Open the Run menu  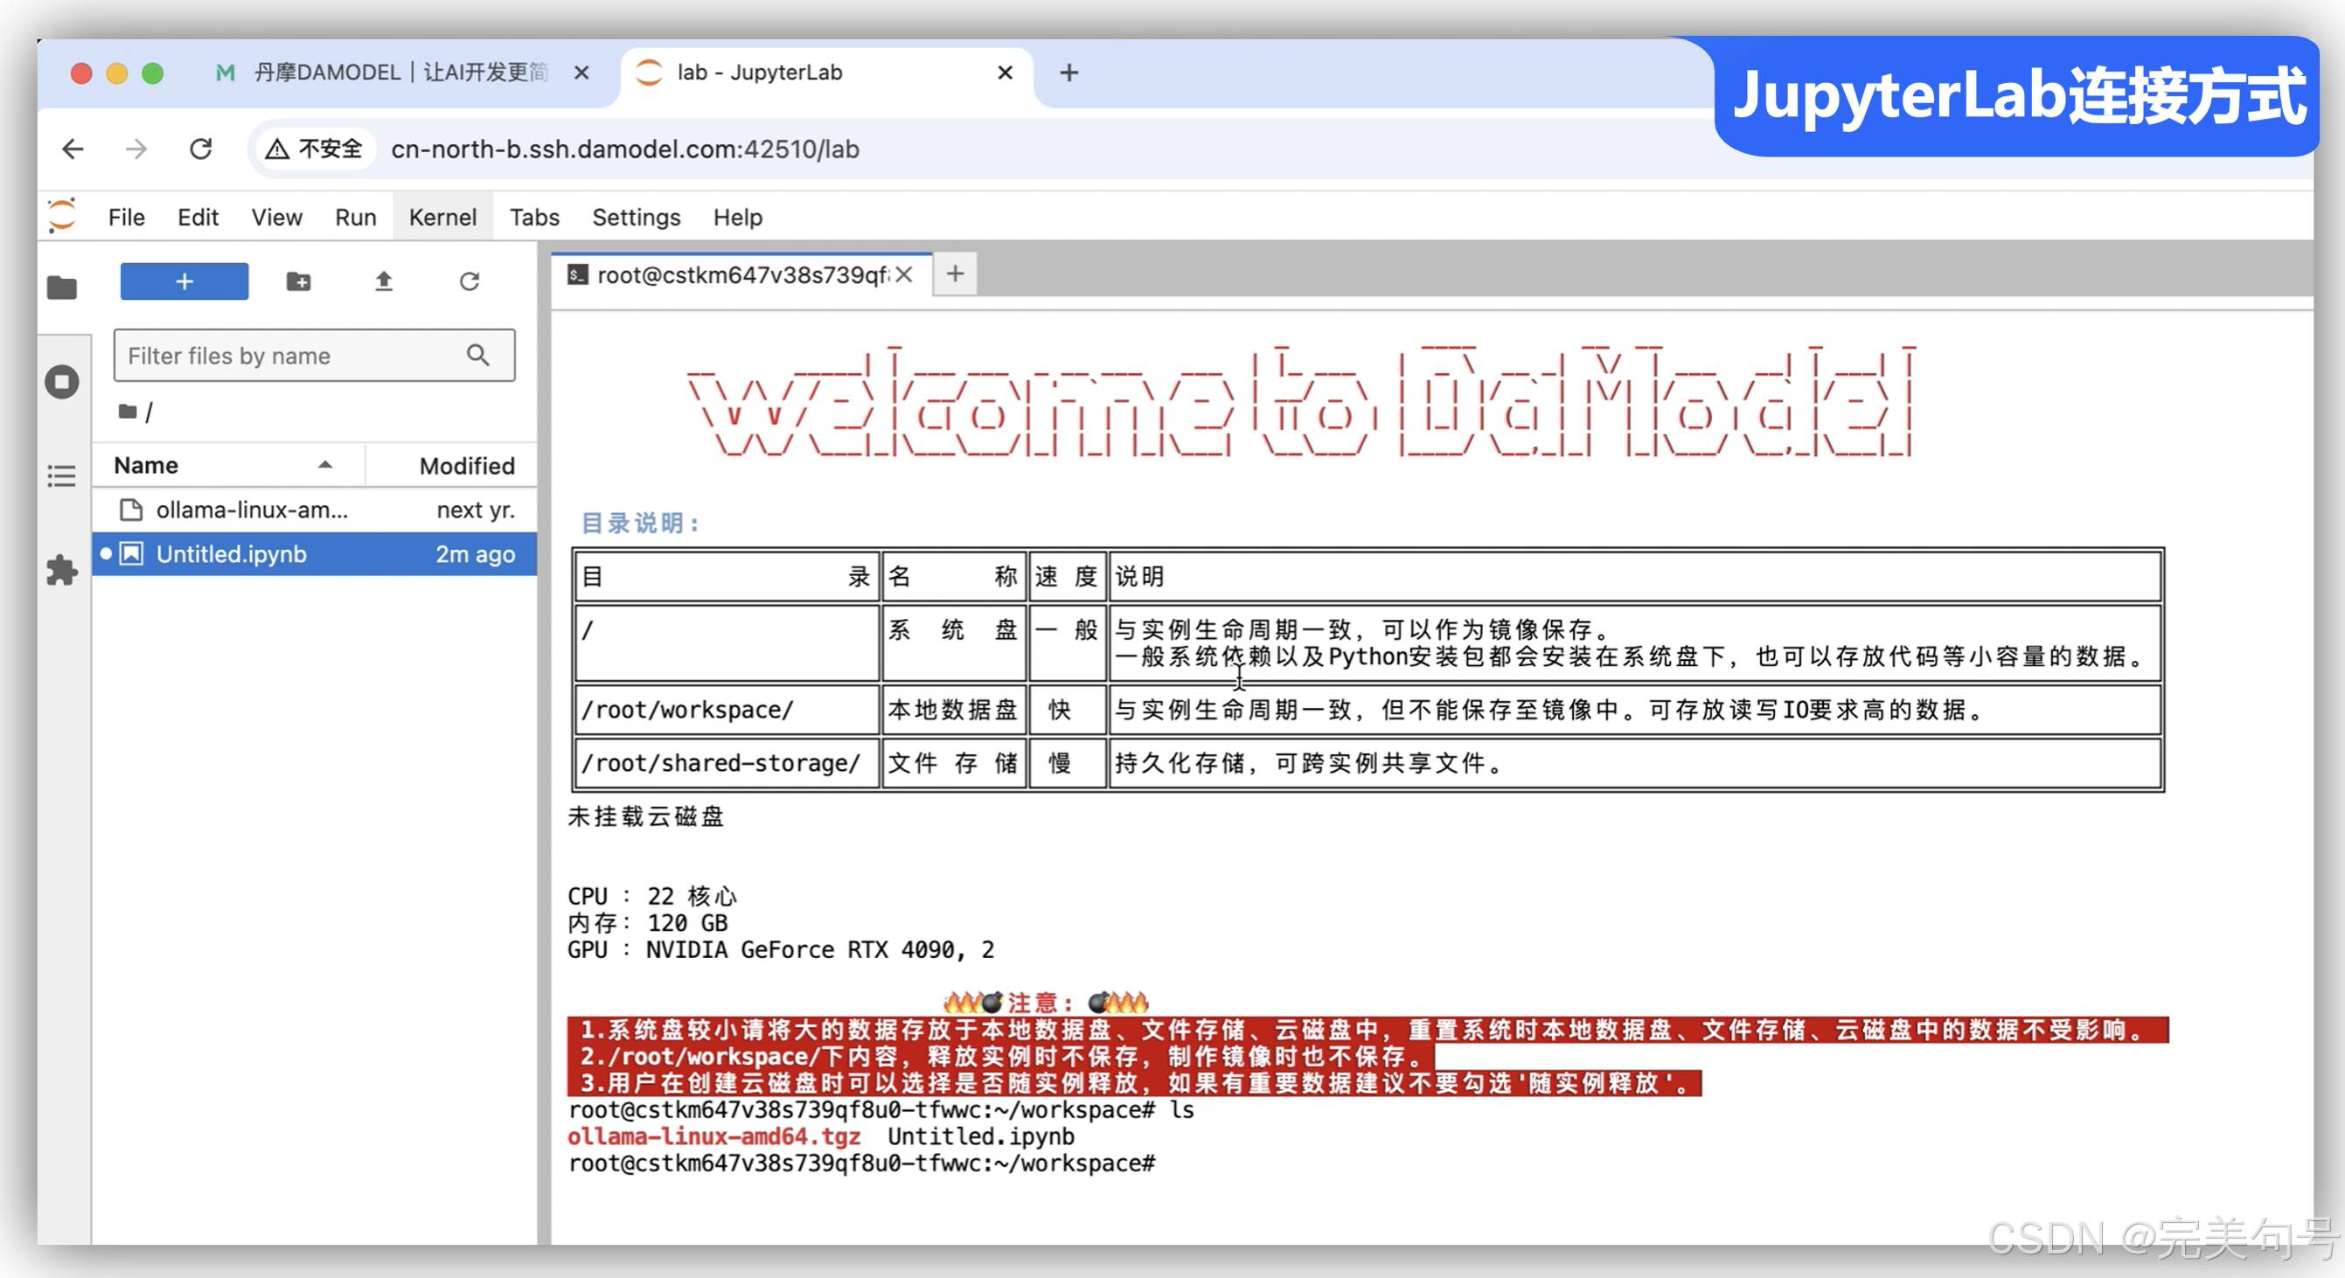355,218
